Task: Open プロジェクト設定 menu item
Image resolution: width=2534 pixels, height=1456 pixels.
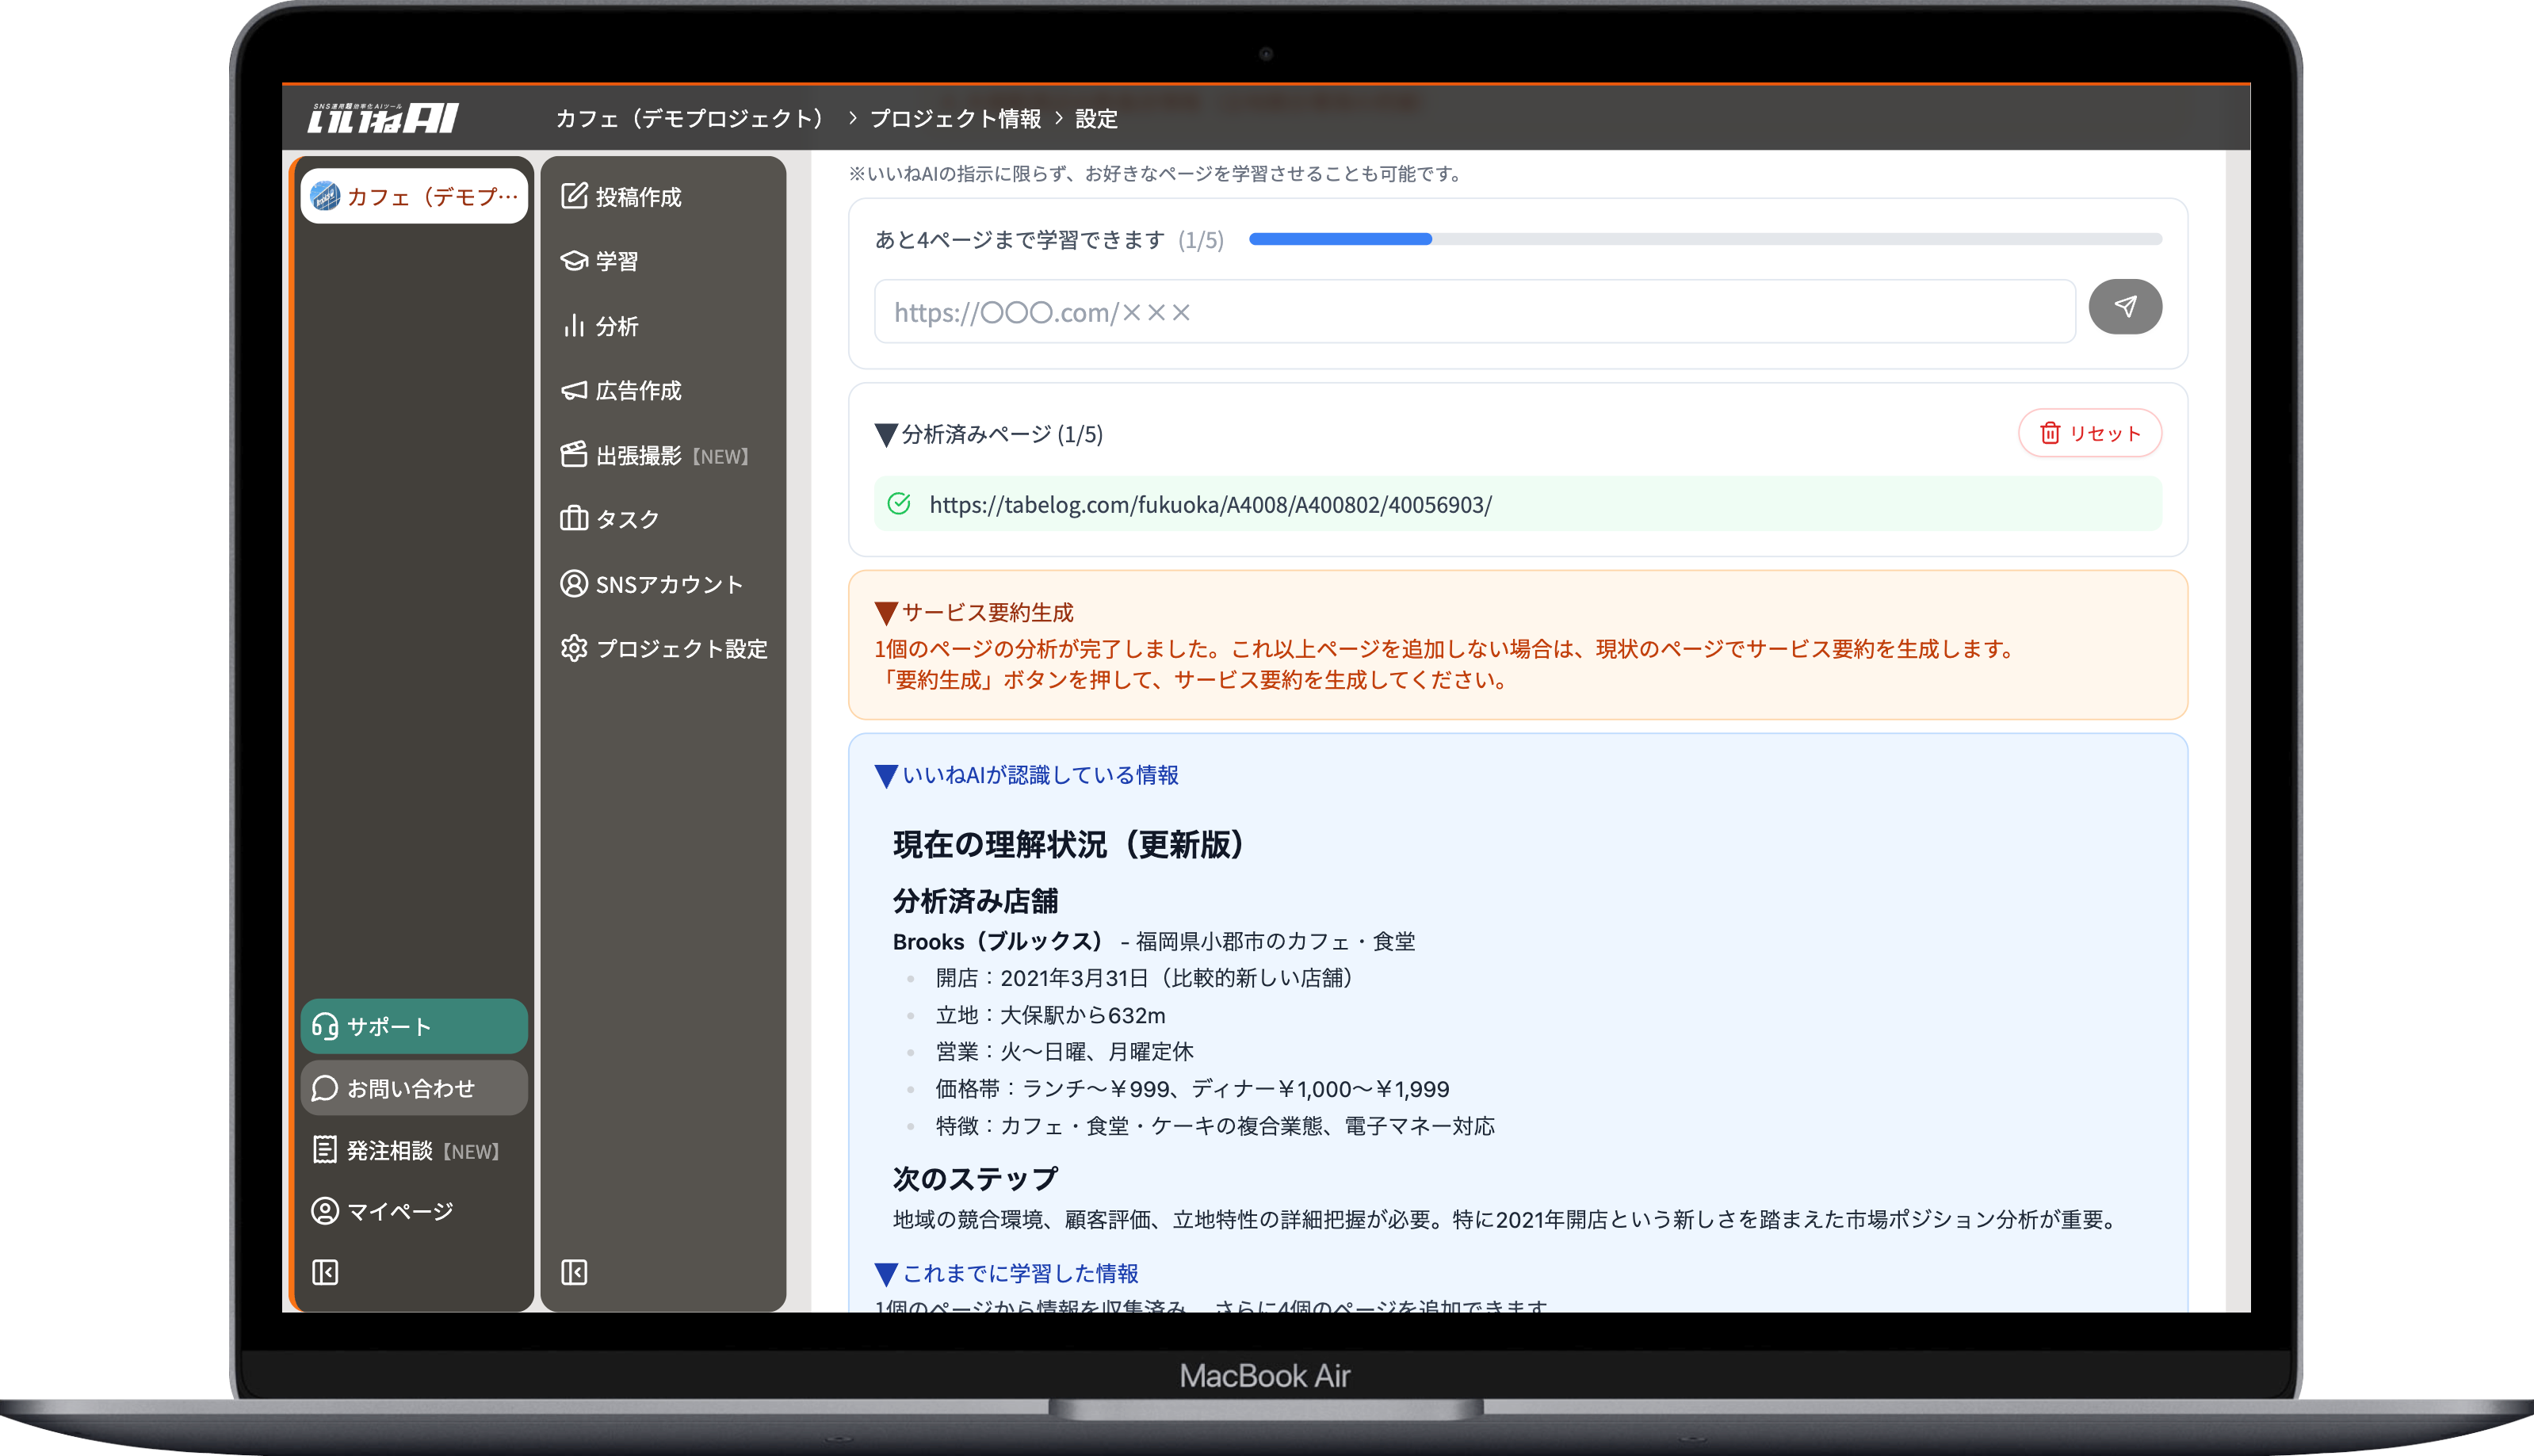Action: tap(663, 648)
